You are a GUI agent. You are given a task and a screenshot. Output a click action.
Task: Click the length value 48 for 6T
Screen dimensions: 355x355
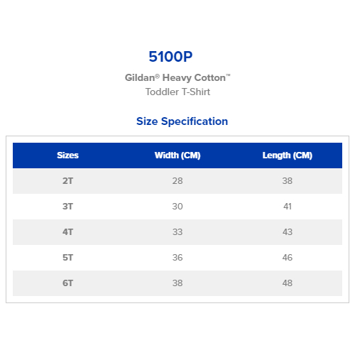(x=288, y=283)
